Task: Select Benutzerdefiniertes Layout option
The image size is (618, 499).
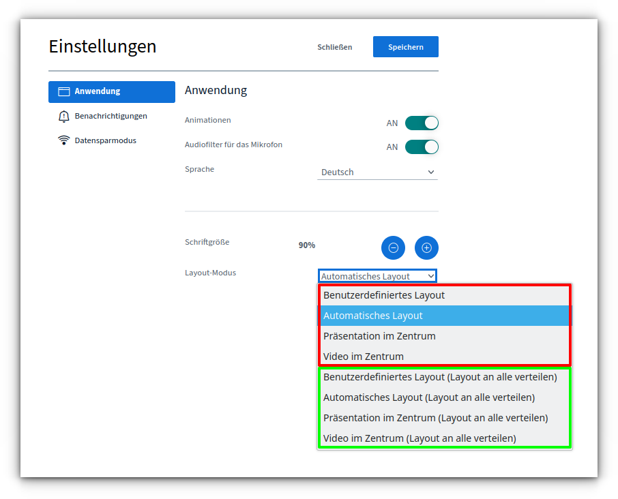Action: click(383, 295)
